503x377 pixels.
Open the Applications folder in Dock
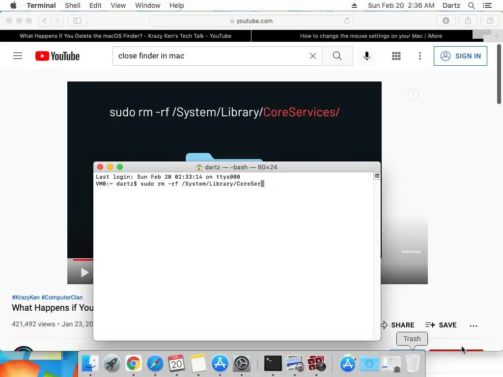pos(348,364)
